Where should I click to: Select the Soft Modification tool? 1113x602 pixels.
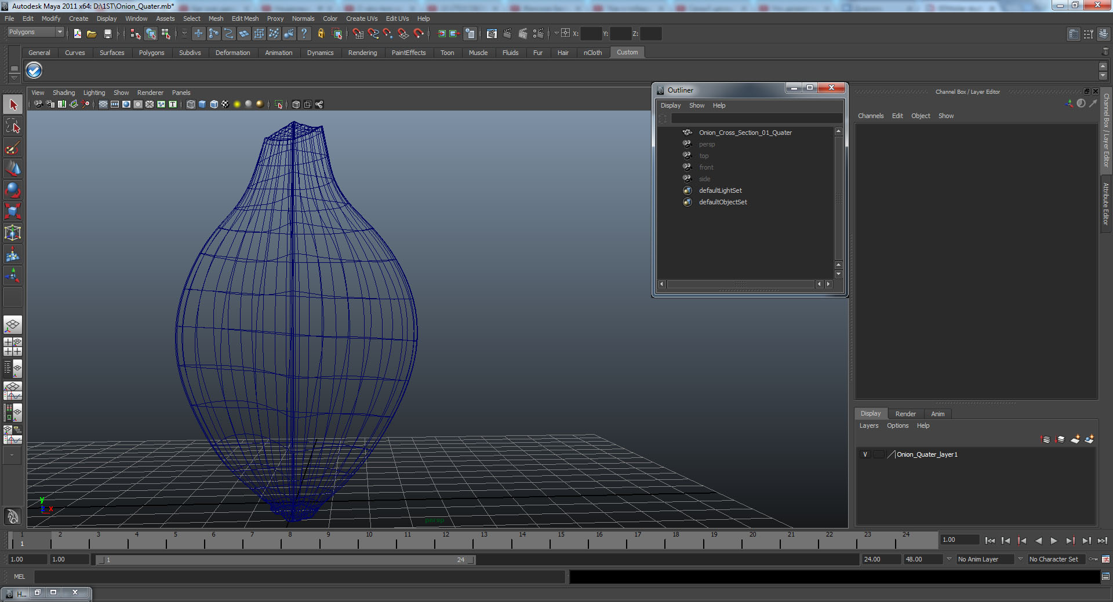[x=13, y=255]
